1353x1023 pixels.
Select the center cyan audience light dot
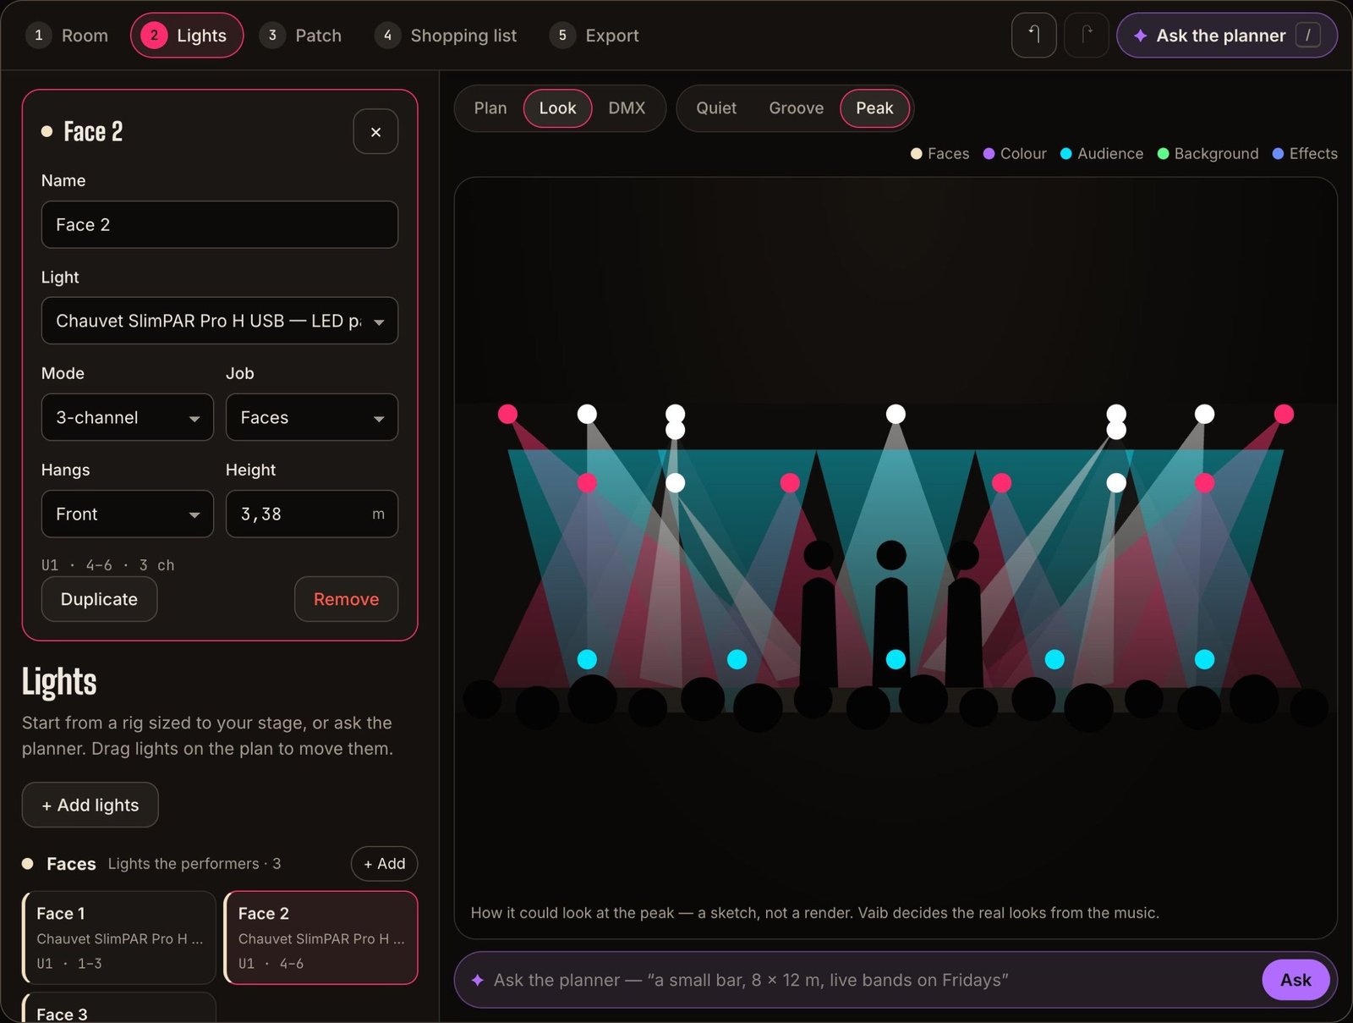coord(896,659)
